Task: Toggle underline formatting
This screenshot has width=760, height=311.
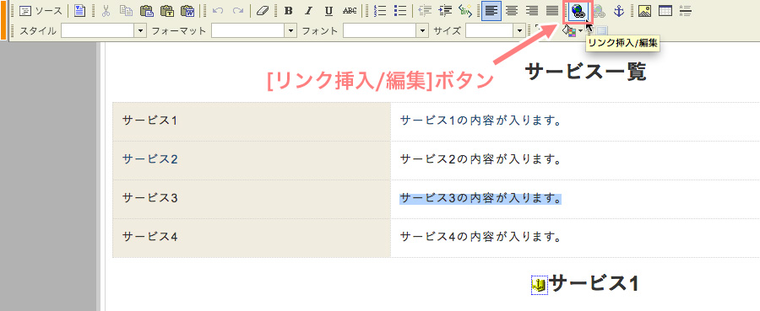Action: 328,11
